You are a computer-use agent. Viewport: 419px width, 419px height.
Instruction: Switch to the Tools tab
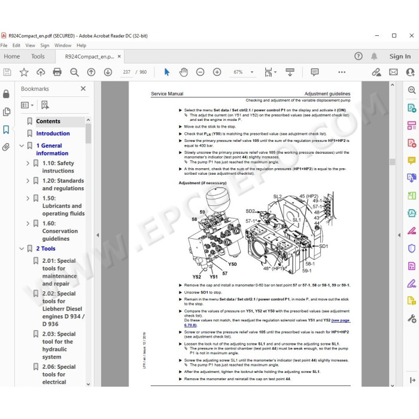click(x=38, y=56)
